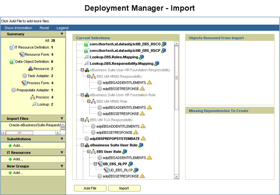Click the IT Resource Definition summary icon
This screenshot has height=195, width=280.
(12, 47)
